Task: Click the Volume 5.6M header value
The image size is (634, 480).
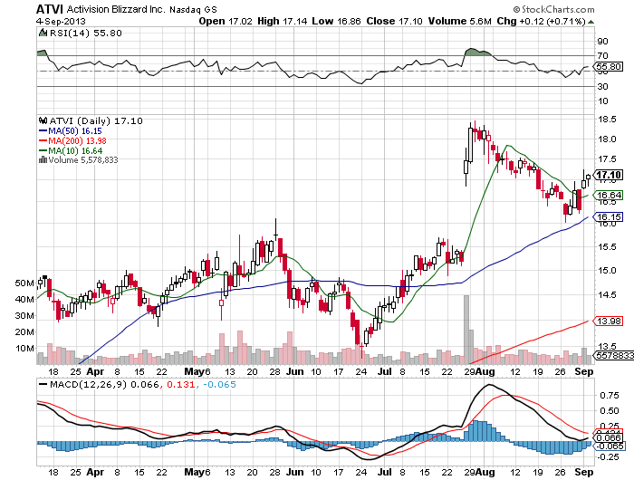Action: (x=460, y=21)
